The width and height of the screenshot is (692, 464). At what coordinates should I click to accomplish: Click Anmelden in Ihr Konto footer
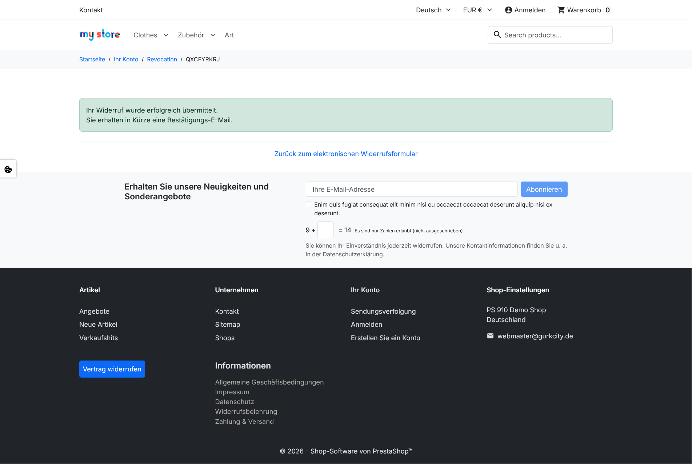[x=367, y=325]
